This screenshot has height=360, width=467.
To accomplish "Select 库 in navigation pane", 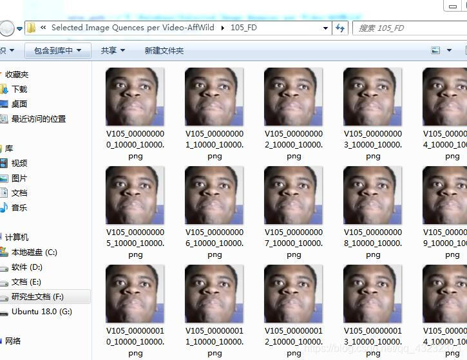I will point(9,148).
